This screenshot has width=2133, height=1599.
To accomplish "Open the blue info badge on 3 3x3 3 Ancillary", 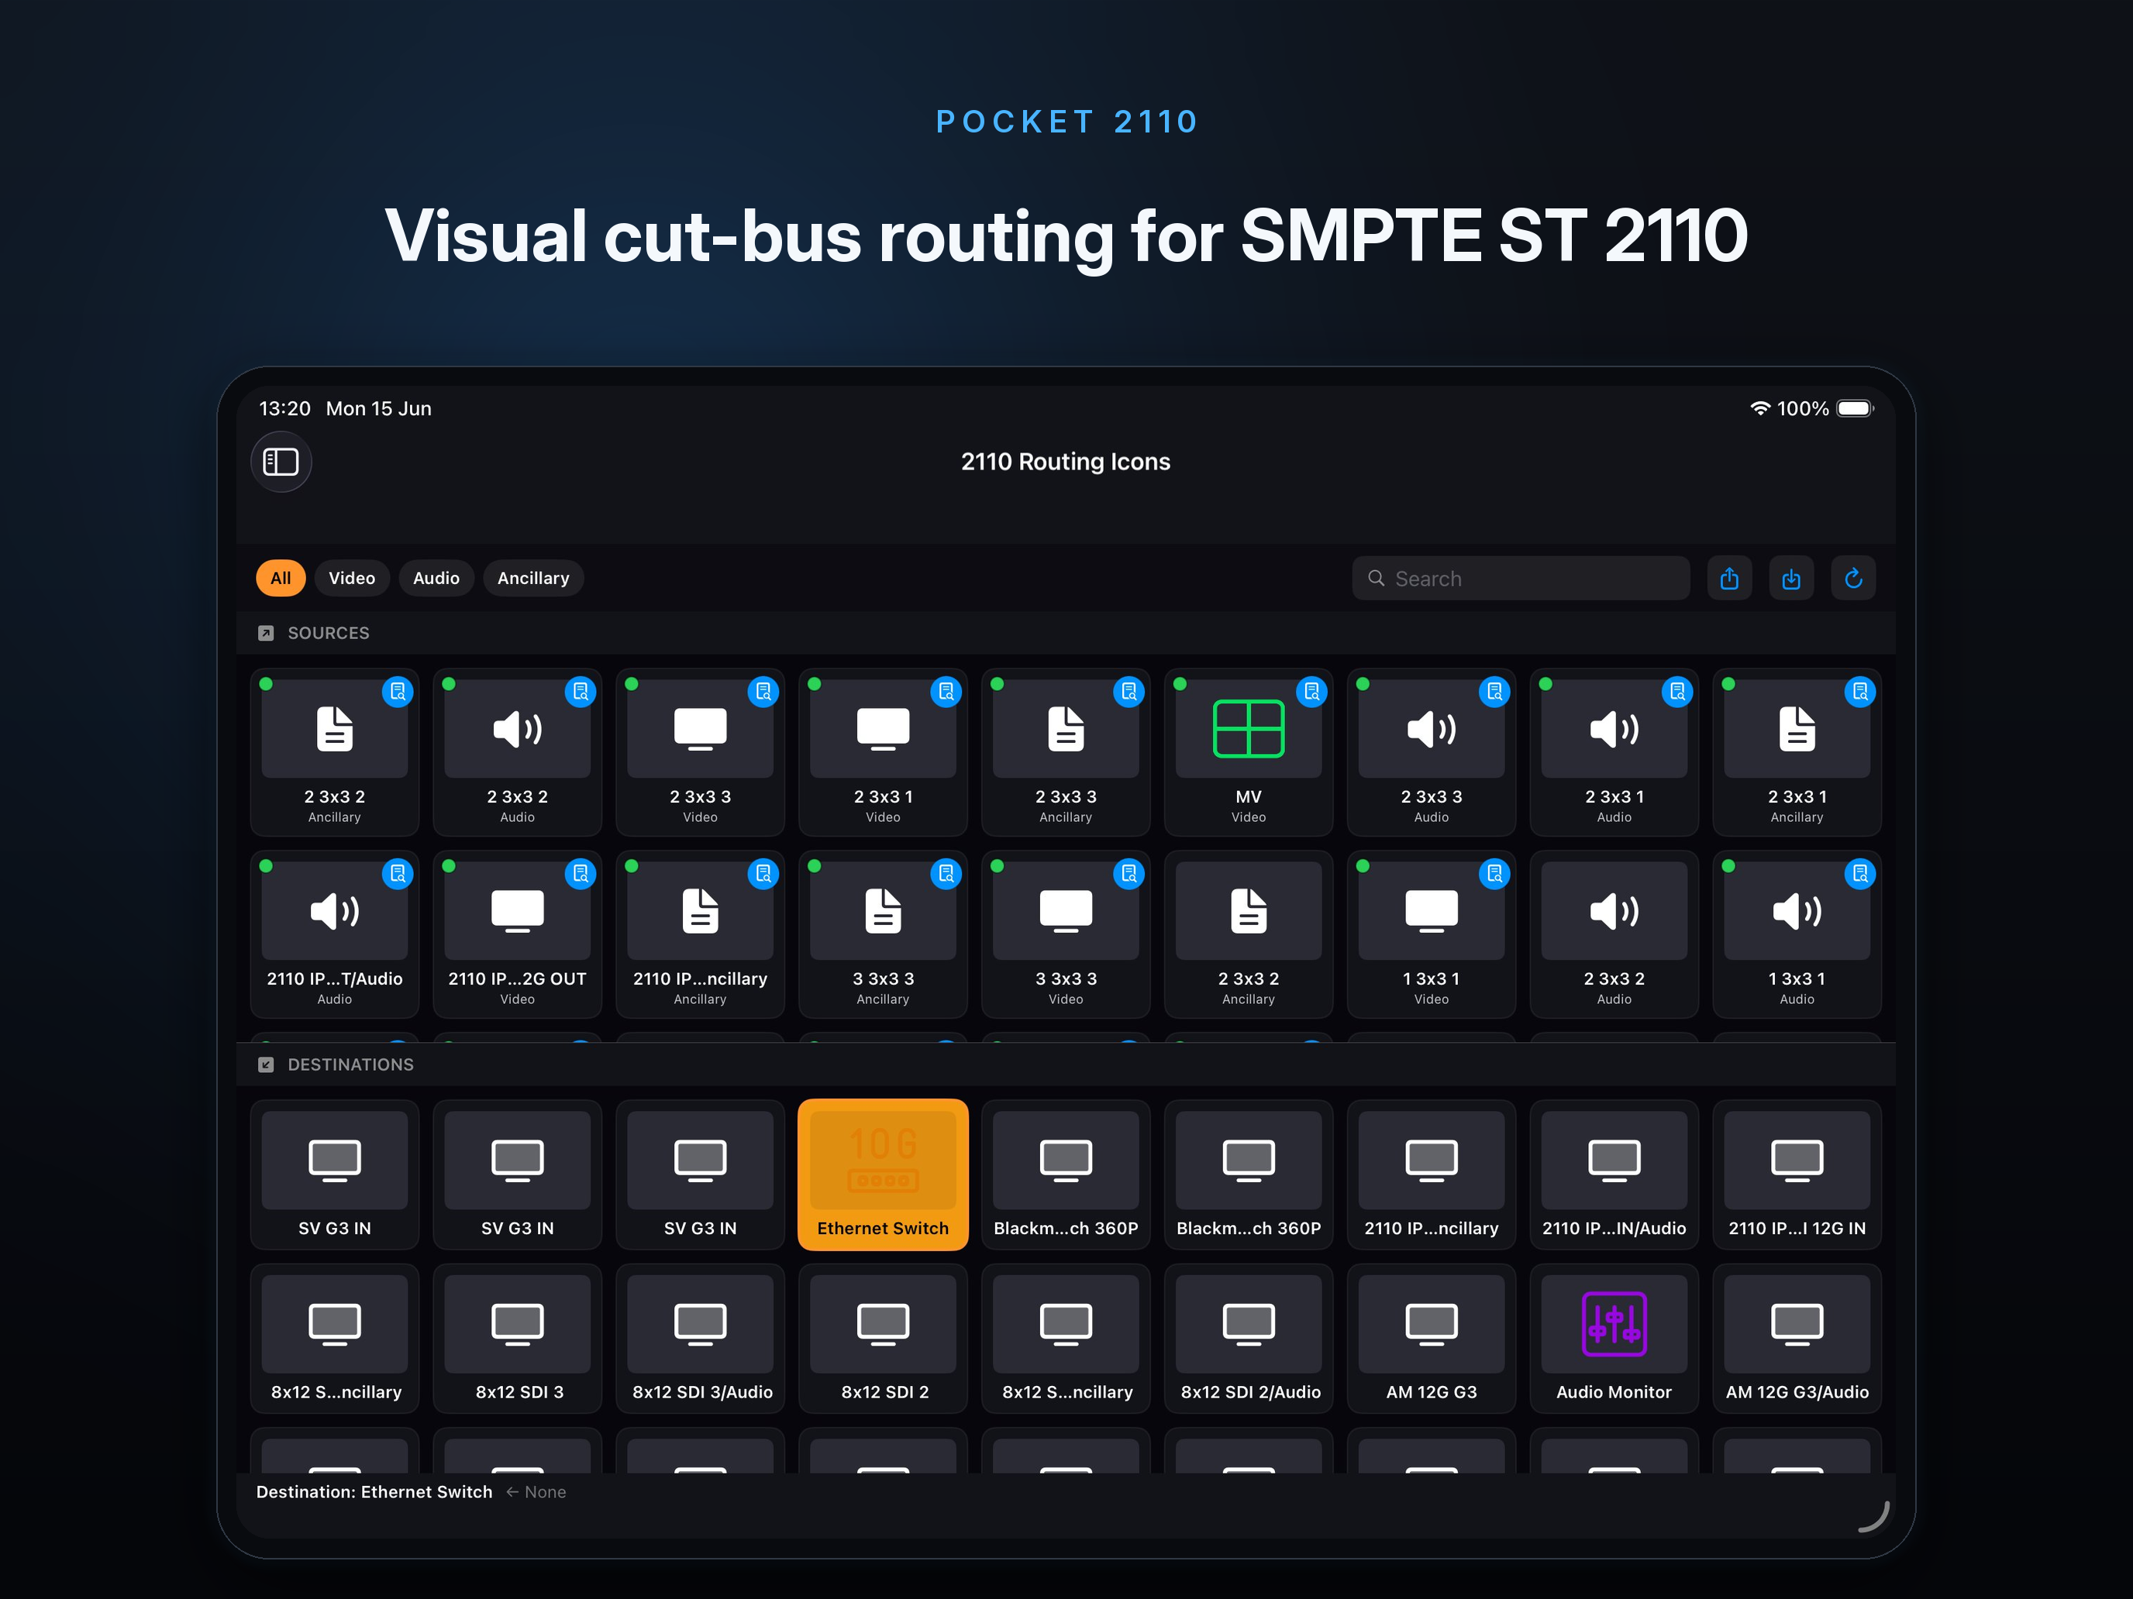I will click(946, 873).
